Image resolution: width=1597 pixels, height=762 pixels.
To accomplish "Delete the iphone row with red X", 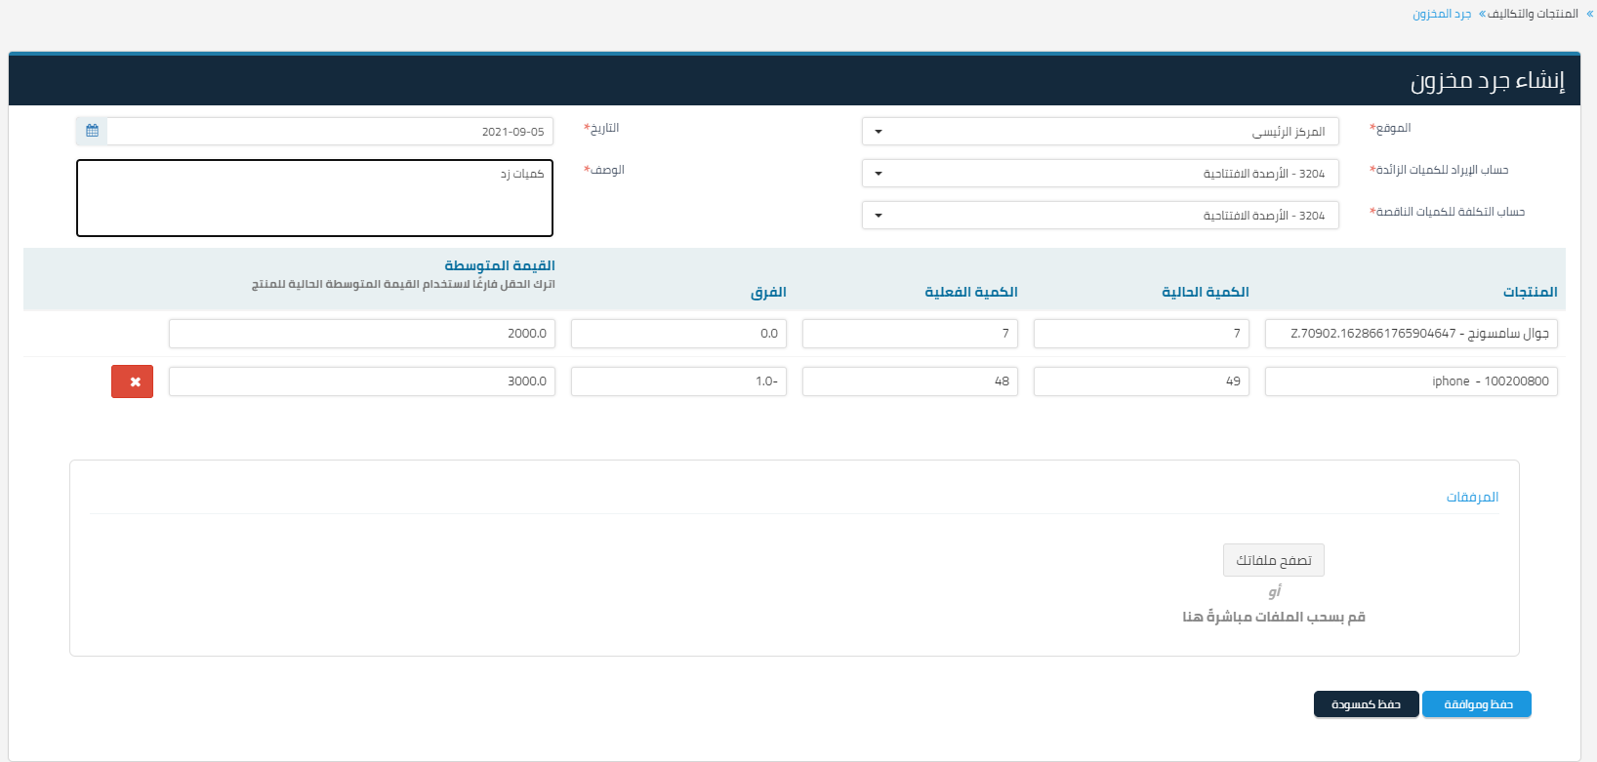I will pyautogui.click(x=132, y=381).
